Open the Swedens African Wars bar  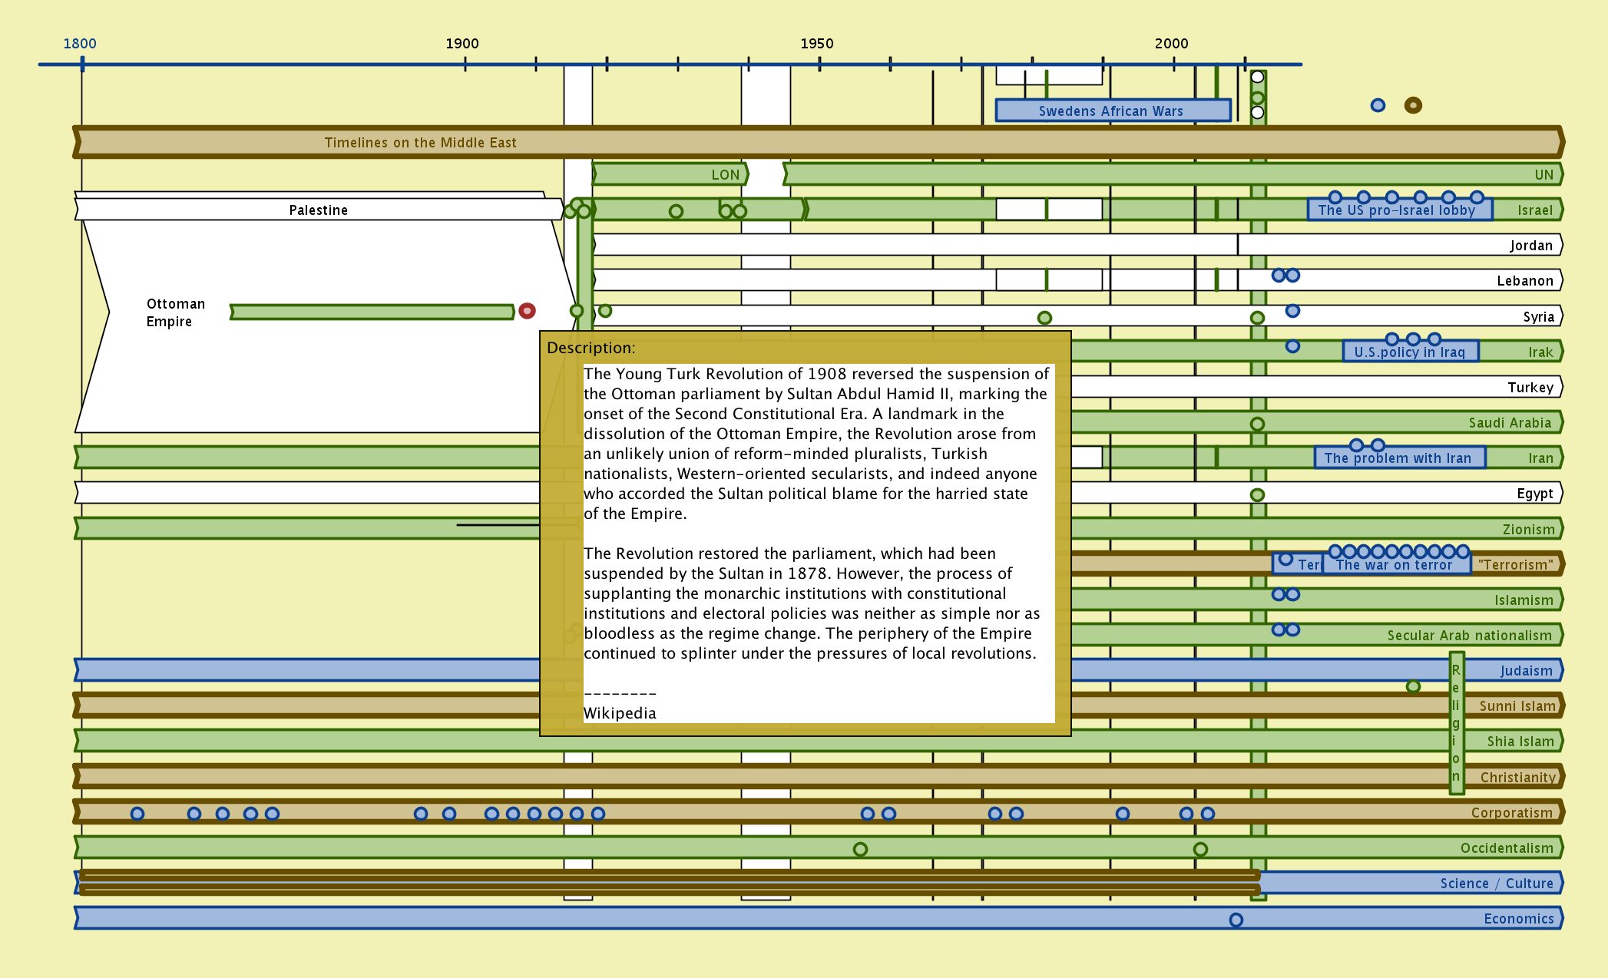[x=1112, y=111]
